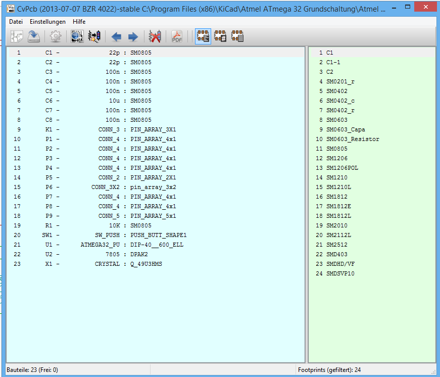Click the open netlist file icon
440x377 pixels.
point(18,36)
